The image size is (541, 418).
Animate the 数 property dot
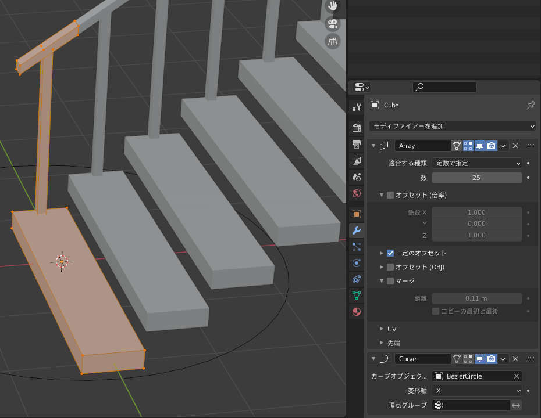(528, 178)
